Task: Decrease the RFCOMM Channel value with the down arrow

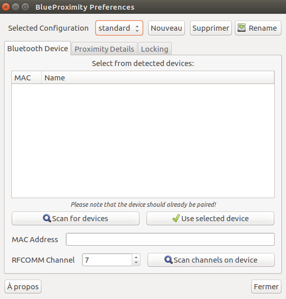Action: click(x=136, y=263)
